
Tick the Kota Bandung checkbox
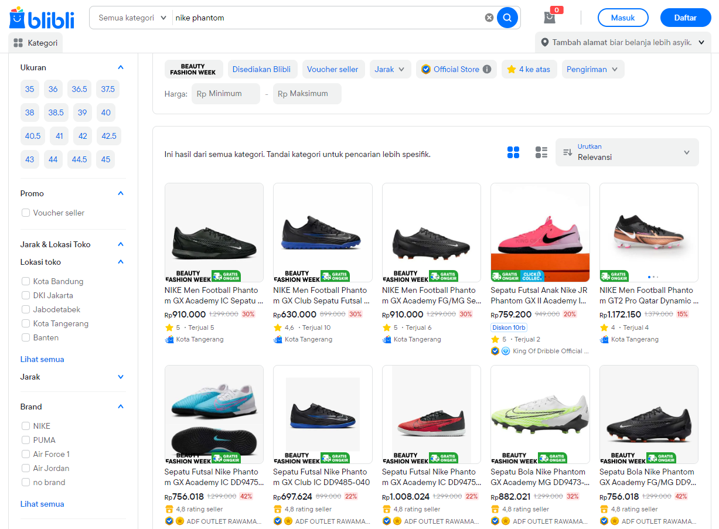point(26,281)
